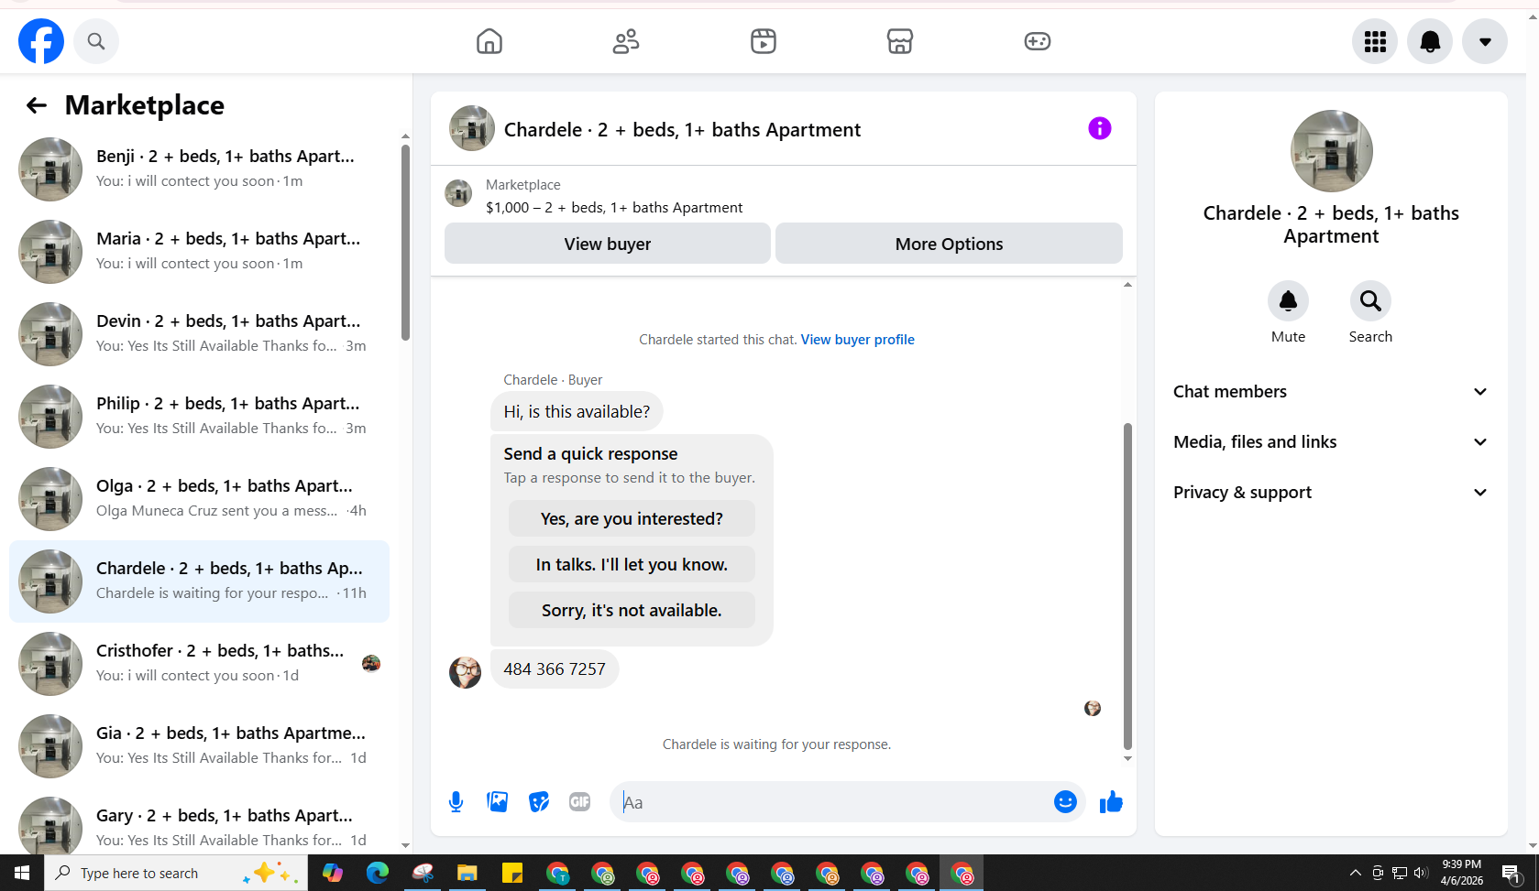
Task: Click Windows taskbar search box
Action: click(x=176, y=873)
